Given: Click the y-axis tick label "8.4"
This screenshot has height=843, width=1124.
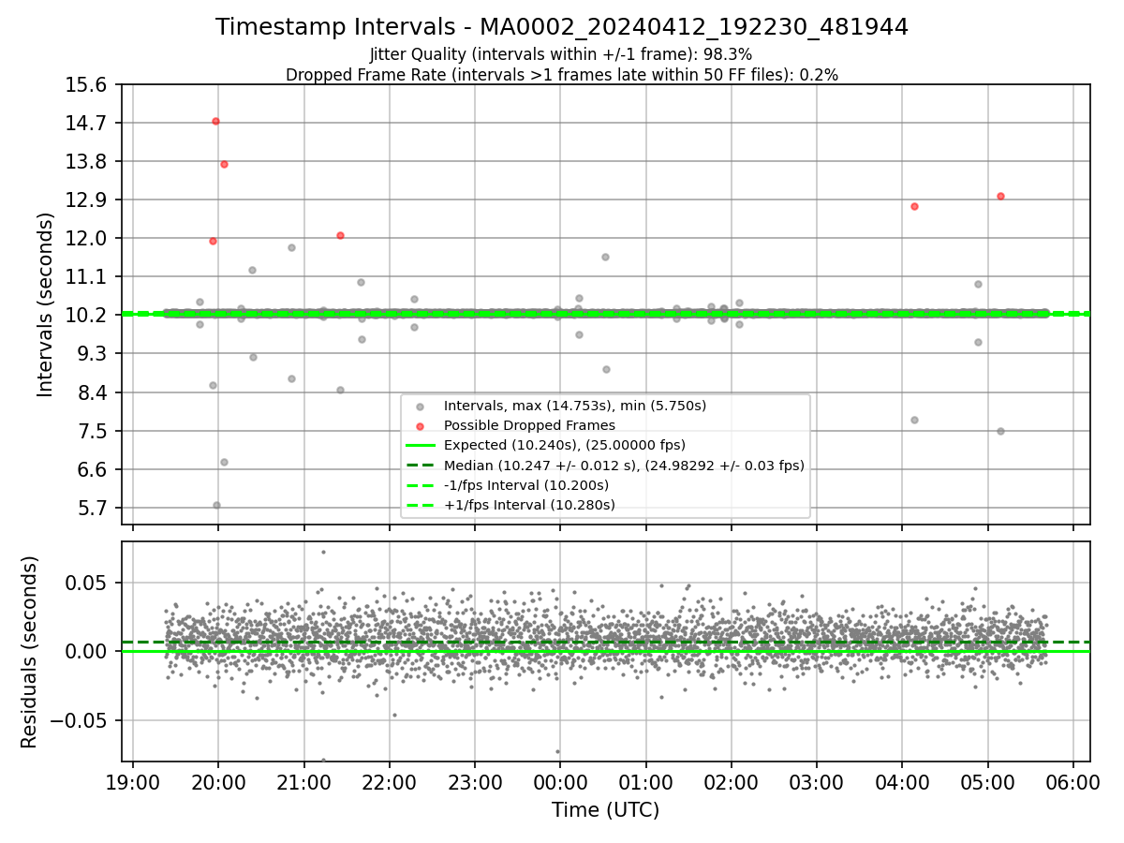Looking at the screenshot, I should pos(92,392).
